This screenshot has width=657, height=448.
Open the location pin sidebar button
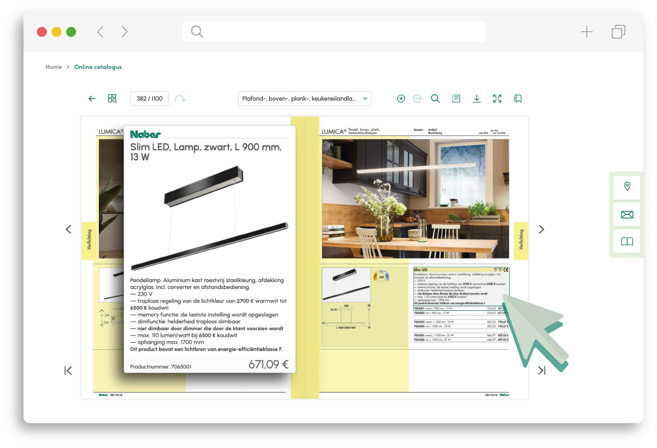(x=627, y=187)
